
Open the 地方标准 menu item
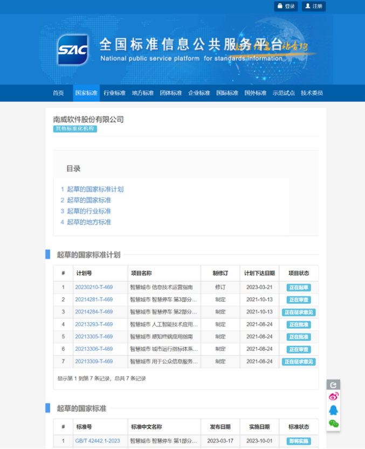pyautogui.click(x=142, y=93)
